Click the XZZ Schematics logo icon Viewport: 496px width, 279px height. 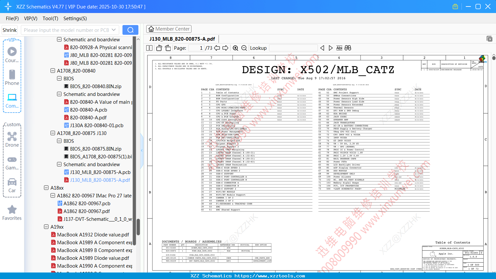(x=8, y=7)
